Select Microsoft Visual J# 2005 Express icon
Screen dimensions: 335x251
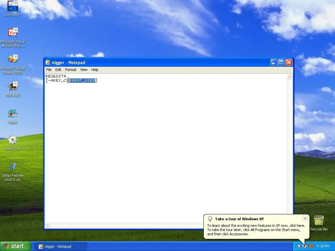click(12, 38)
